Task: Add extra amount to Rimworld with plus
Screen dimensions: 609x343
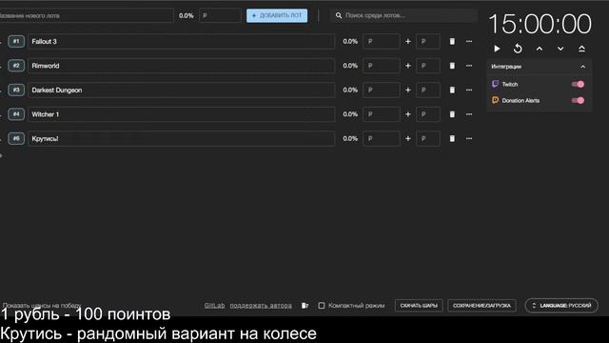Action: [x=408, y=66]
